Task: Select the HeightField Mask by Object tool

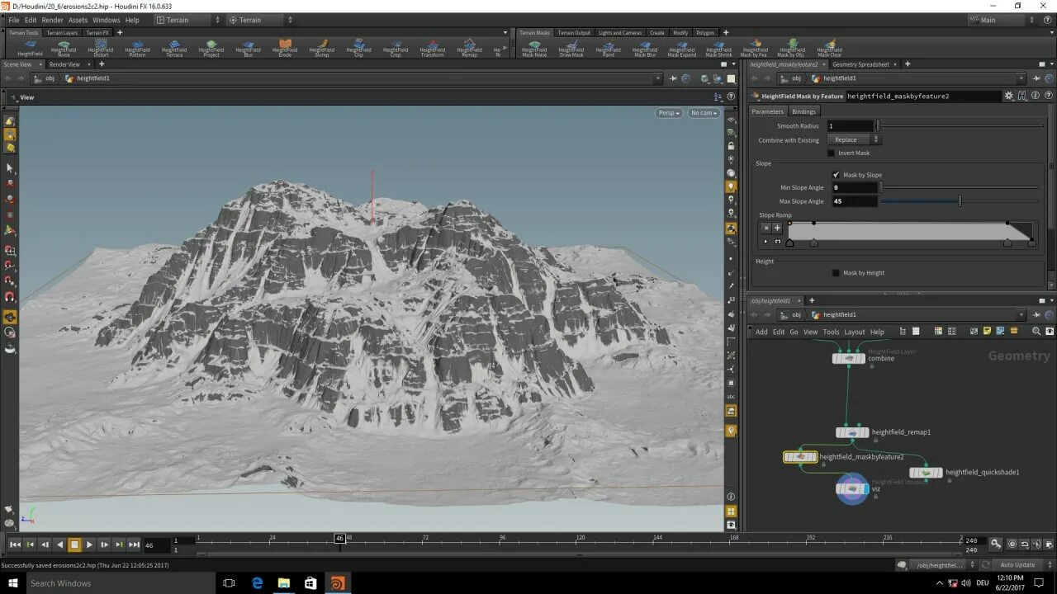Action: [x=792, y=49]
